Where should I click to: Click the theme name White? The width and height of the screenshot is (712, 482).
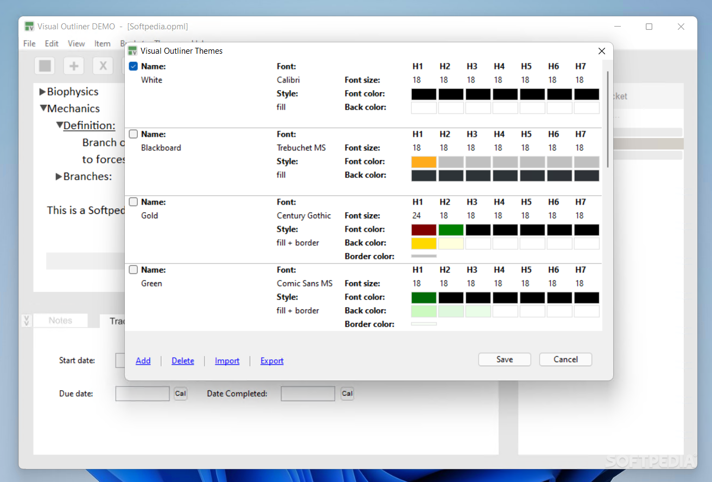[151, 80]
